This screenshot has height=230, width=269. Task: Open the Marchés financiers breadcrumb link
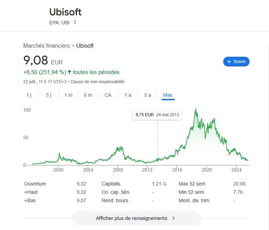click(47, 46)
